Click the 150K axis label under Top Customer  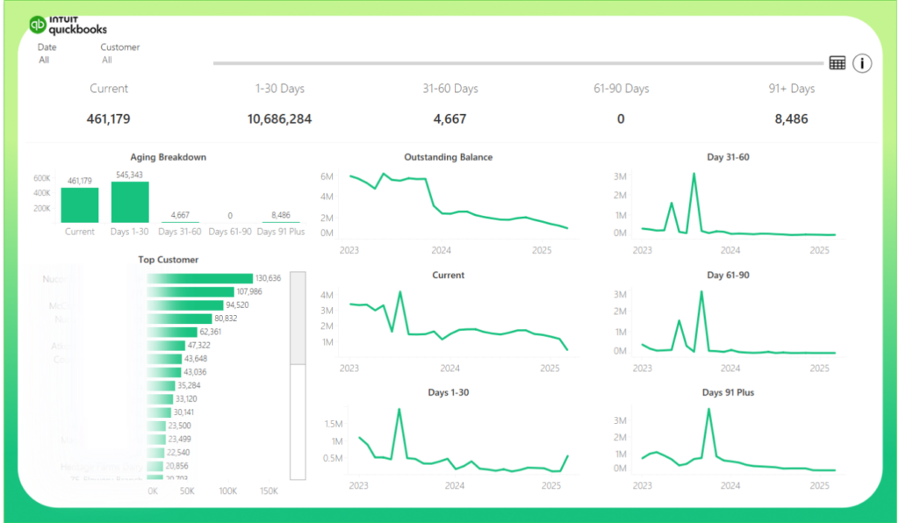[269, 491]
